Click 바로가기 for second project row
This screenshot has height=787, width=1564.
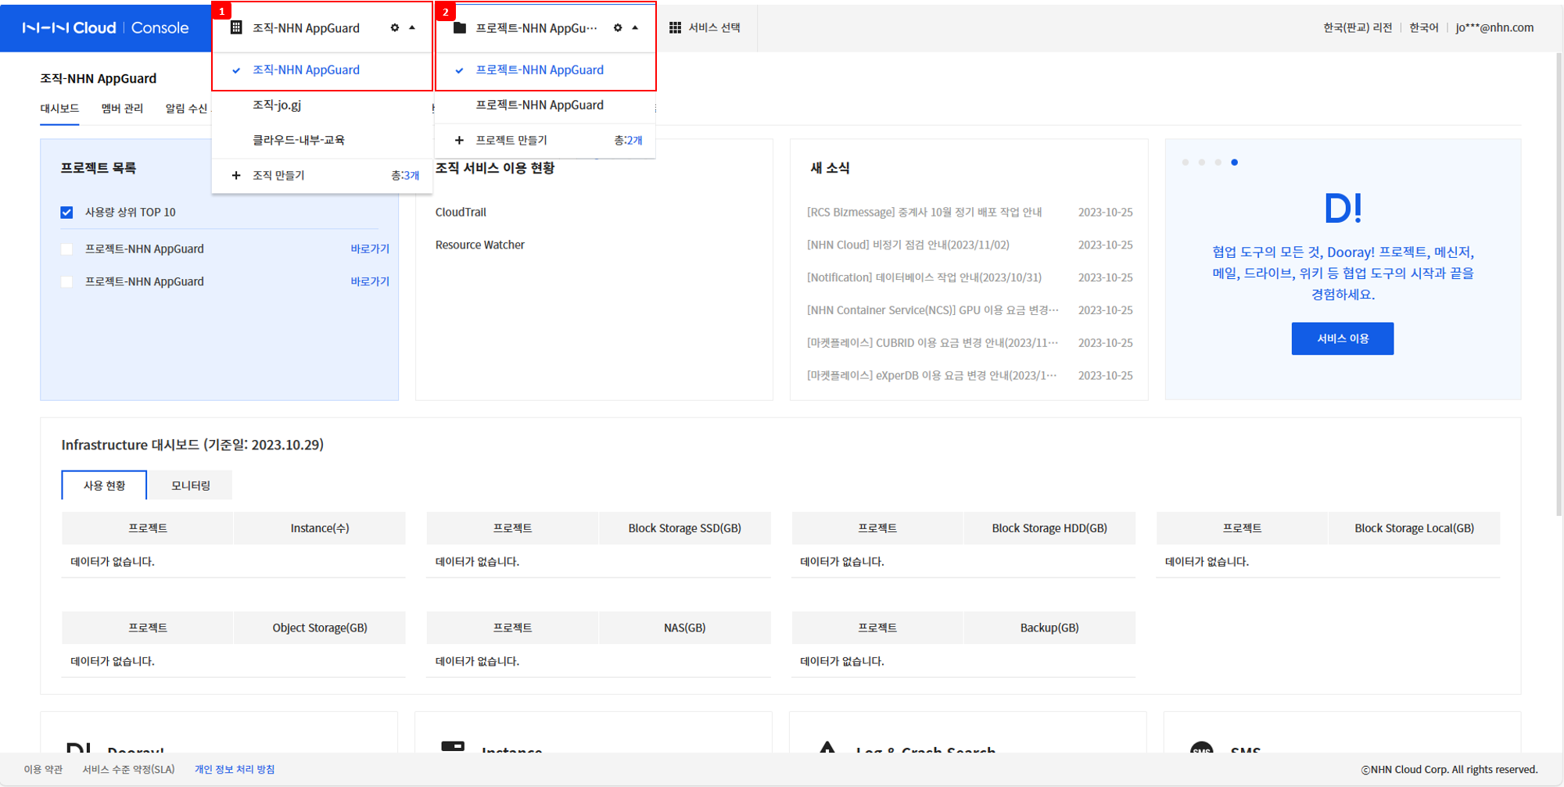(370, 282)
